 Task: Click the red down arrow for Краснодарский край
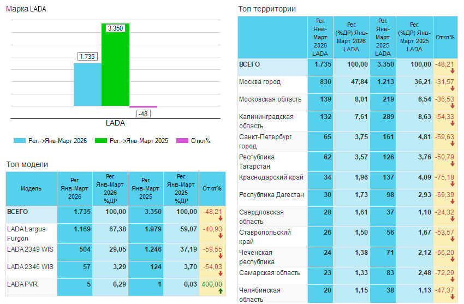point(453,184)
